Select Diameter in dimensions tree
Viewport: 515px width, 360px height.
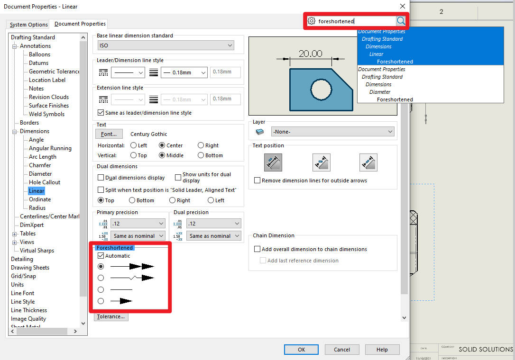(40, 174)
